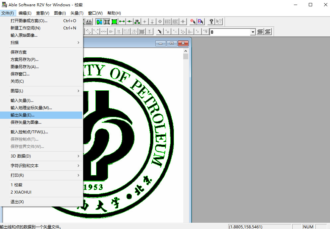Open help via the question mark icon
The width and height of the screenshot is (330, 229).
click(211, 22)
